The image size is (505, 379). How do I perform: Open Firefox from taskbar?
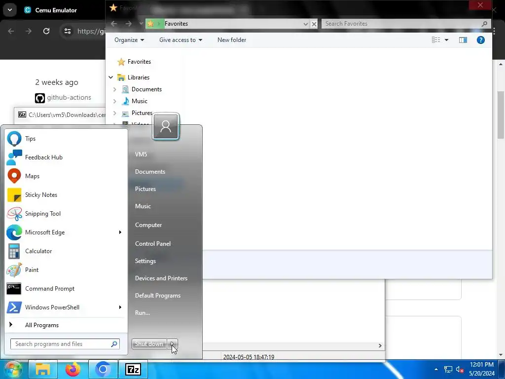click(x=73, y=369)
